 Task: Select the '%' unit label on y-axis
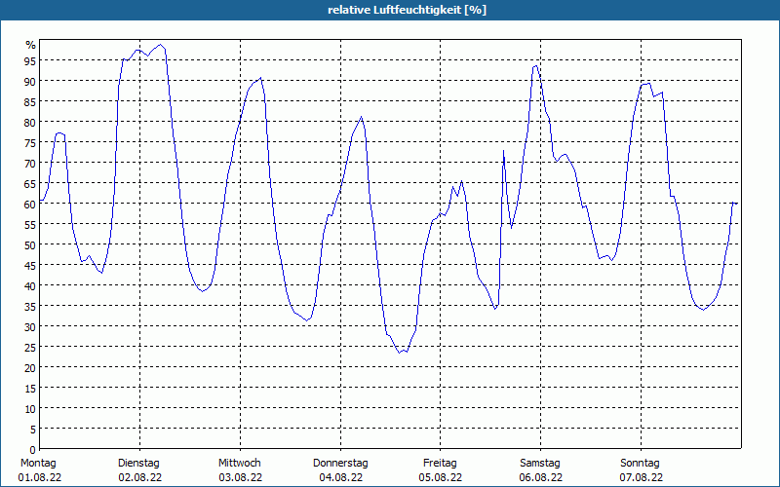(x=31, y=45)
